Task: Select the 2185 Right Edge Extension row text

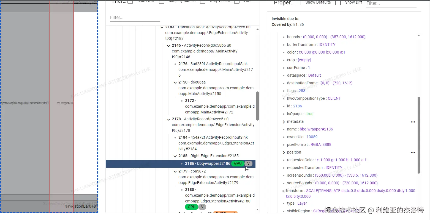Action: pos(208,156)
